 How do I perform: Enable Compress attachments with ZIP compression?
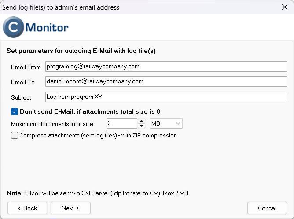15,135
